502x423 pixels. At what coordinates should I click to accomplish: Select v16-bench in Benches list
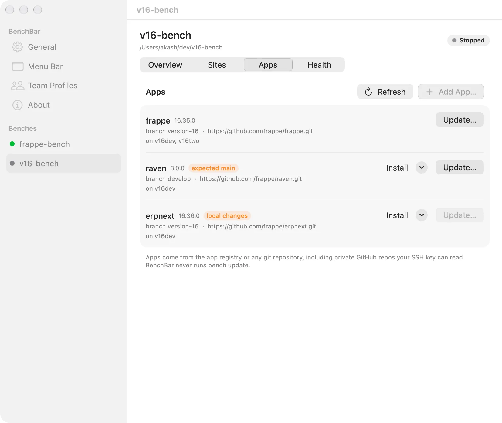click(64, 163)
